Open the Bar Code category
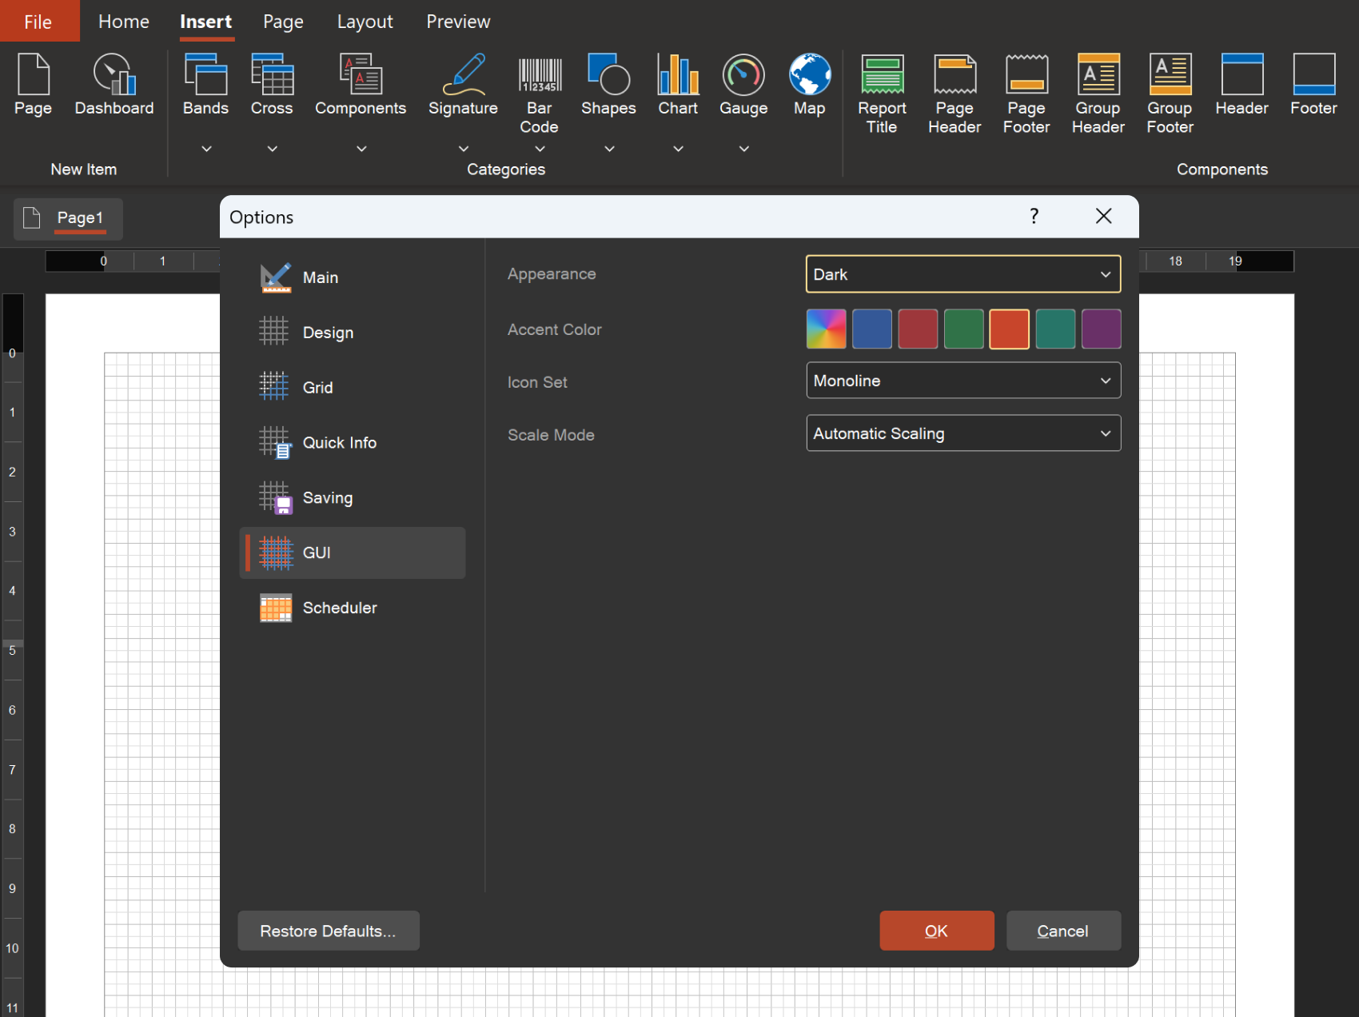 [539, 94]
